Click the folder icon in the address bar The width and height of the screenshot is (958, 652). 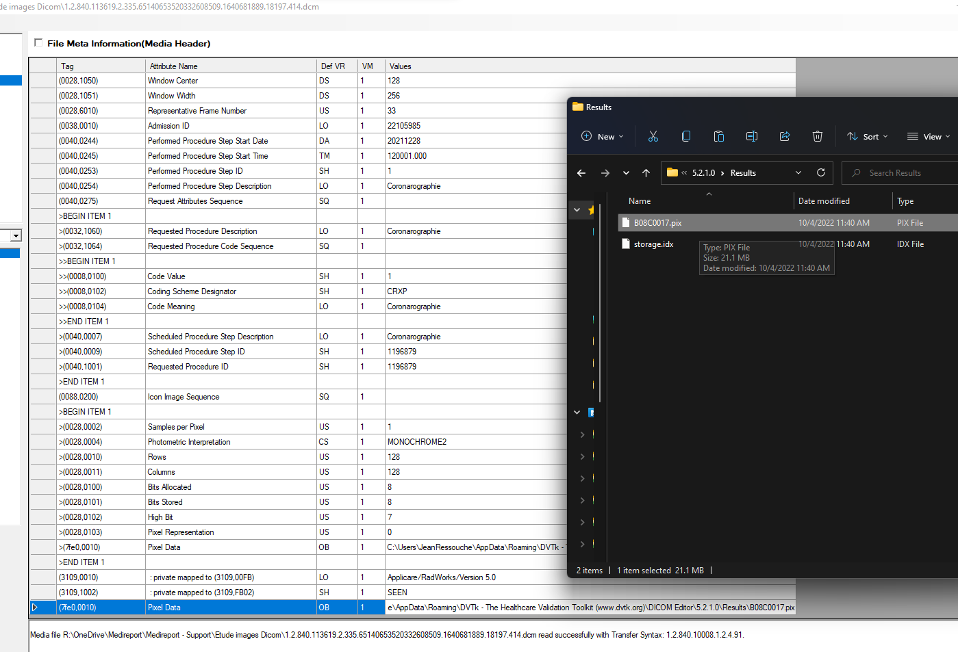(x=672, y=172)
